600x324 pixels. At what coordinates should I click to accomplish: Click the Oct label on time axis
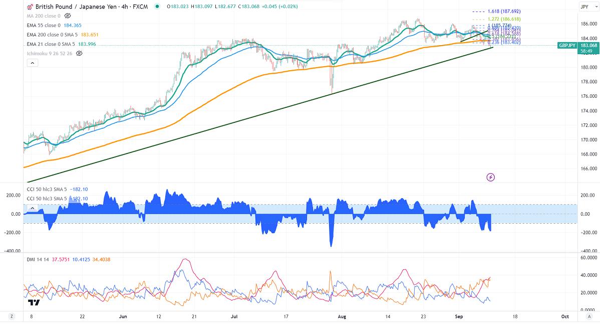pyautogui.click(x=565, y=316)
